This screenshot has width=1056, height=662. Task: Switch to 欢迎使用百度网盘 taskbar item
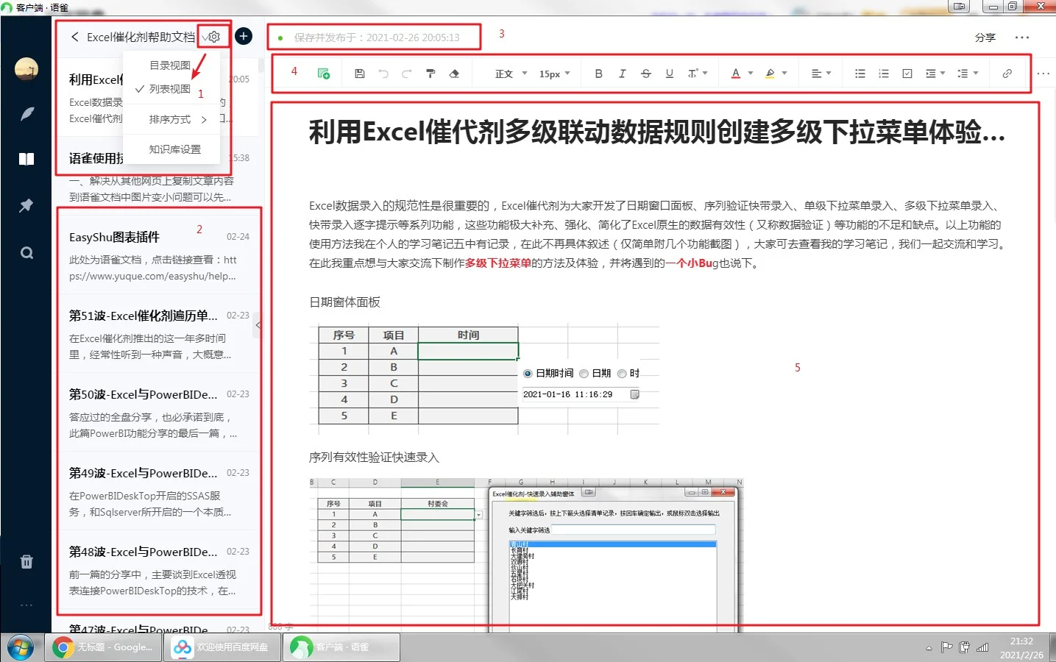click(x=222, y=647)
